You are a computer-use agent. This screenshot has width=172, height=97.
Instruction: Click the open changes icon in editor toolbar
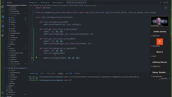[x=164, y=2]
